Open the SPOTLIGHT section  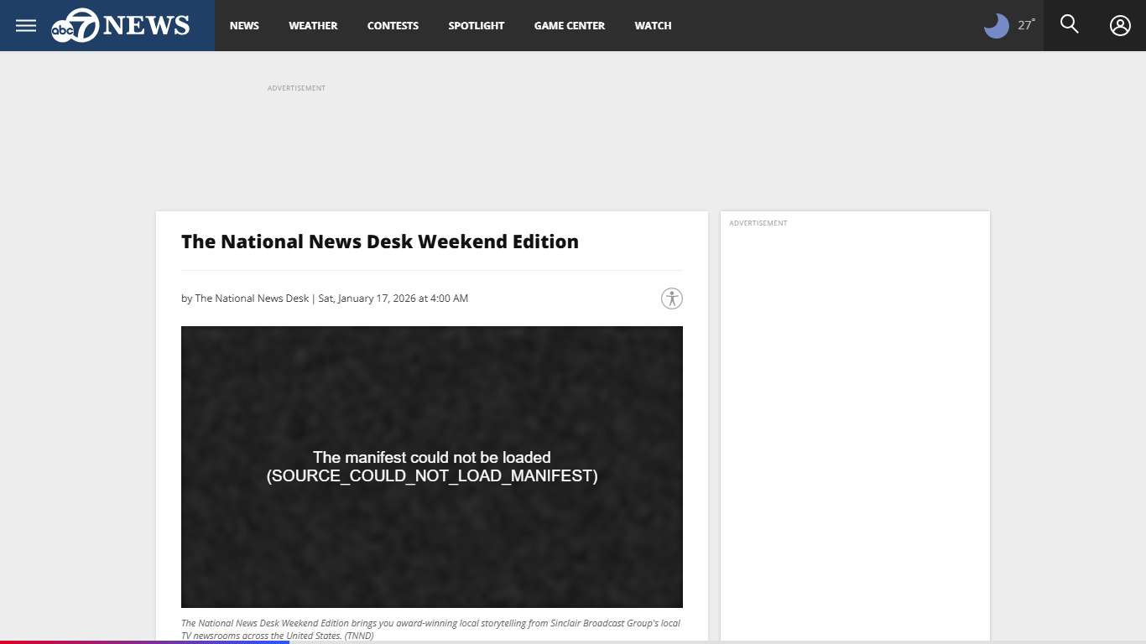pos(476,26)
